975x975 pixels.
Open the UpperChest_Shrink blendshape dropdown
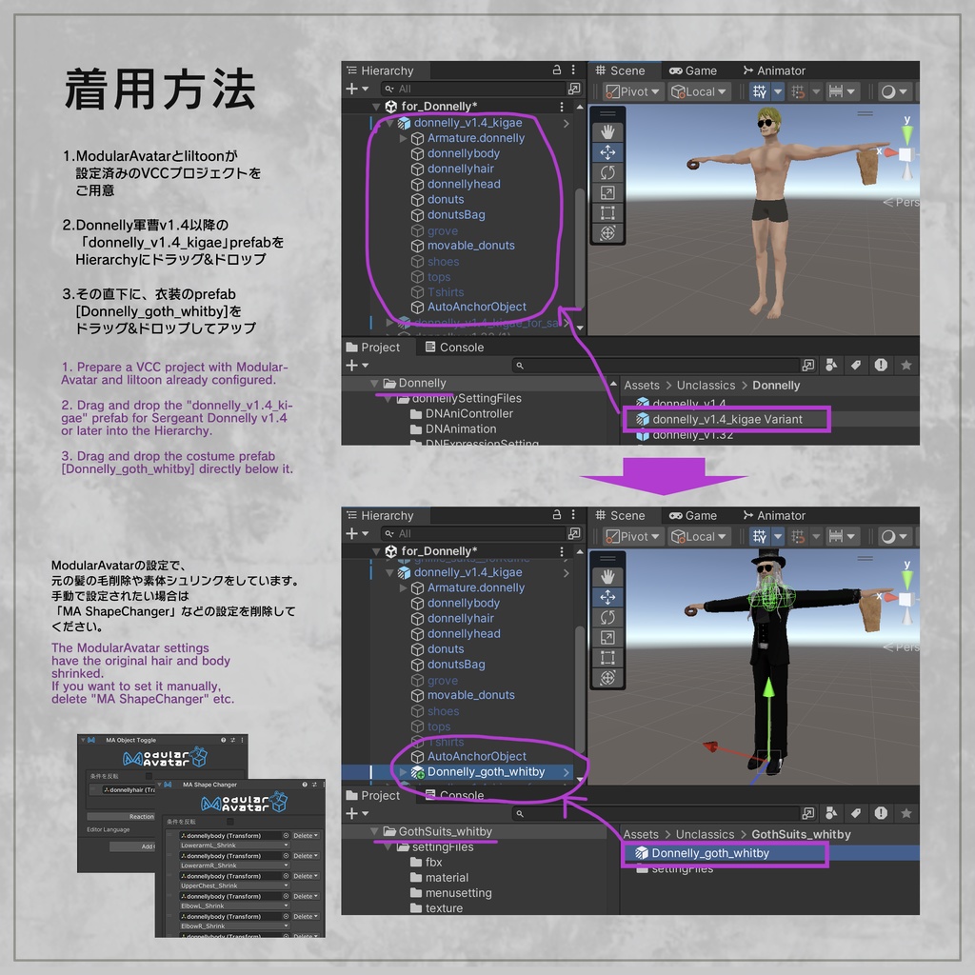click(x=234, y=886)
